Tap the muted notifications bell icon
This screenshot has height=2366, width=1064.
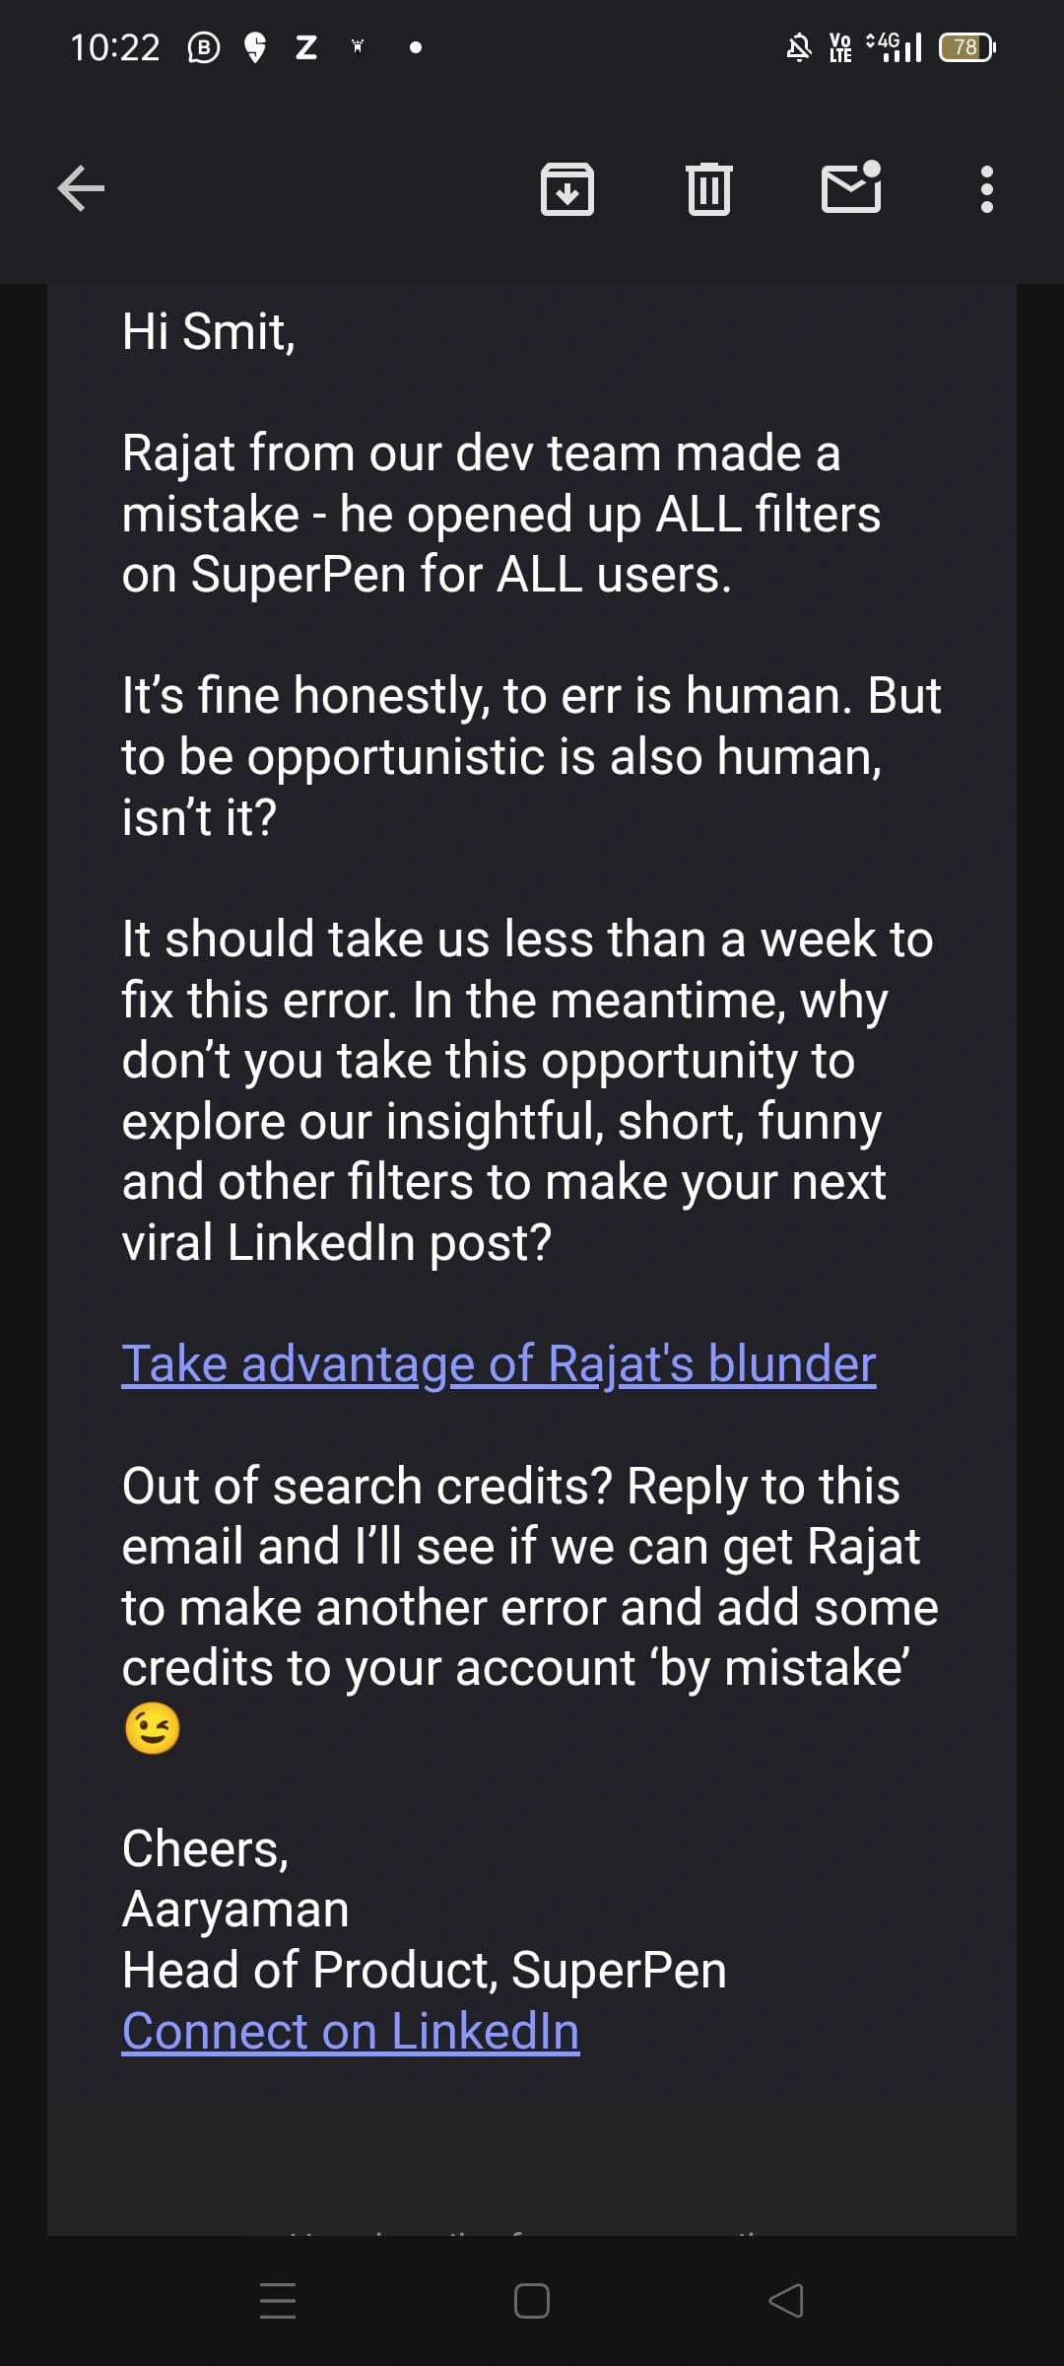(x=799, y=47)
